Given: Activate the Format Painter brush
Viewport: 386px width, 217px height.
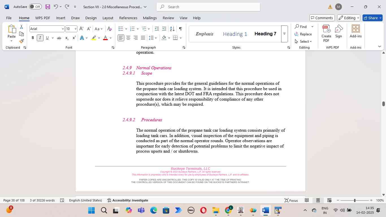Looking at the screenshot, I should (21, 41).
